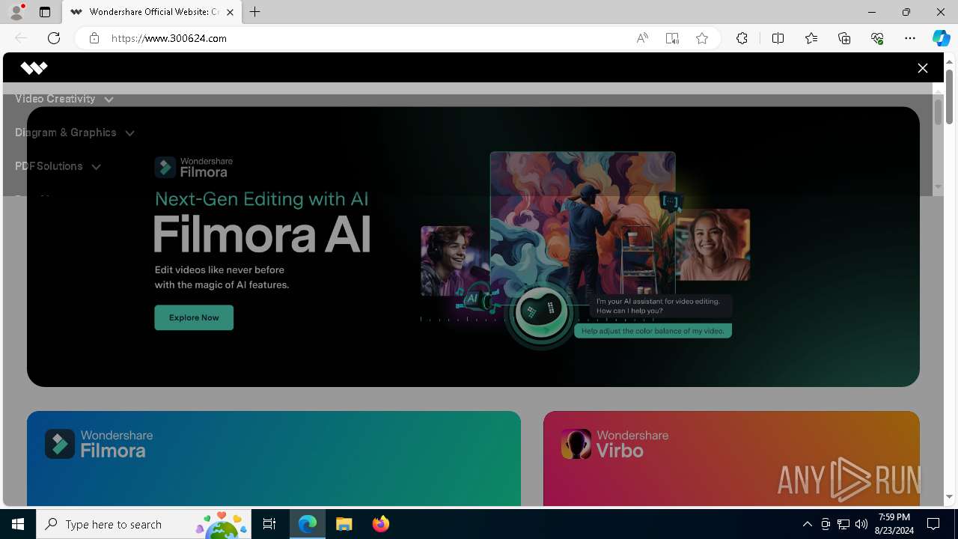Open Firefox from taskbar

[381, 524]
